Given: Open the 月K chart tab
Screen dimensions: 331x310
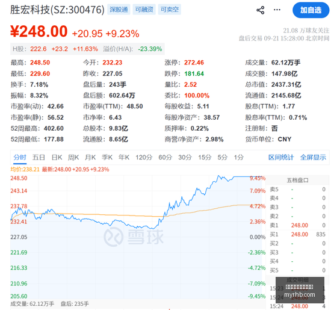Looking at the screenshot, I should pos(90,157).
